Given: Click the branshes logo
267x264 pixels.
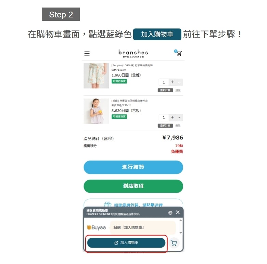Looking at the screenshot, I should 133,53.
